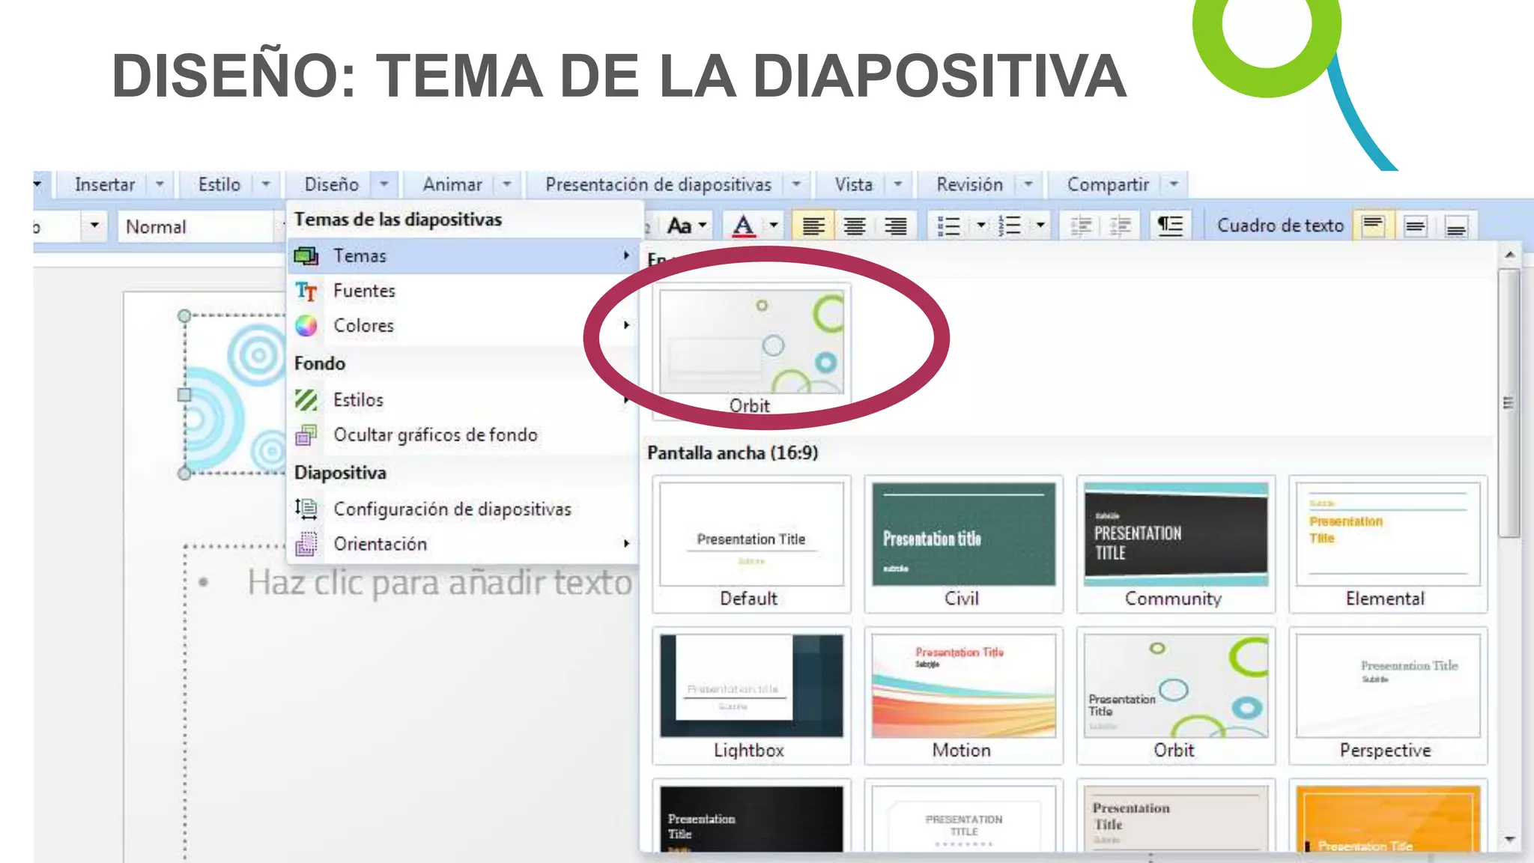This screenshot has width=1534, height=863.
Task: Open the Revisión dropdown arrow
Action: coord(1028,184)
